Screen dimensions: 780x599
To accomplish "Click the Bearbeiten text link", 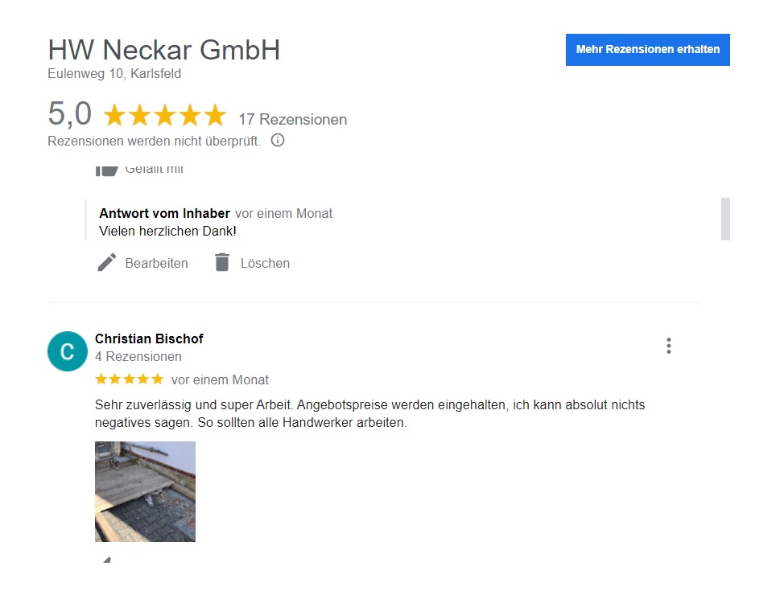I will [x=156, y=263].
